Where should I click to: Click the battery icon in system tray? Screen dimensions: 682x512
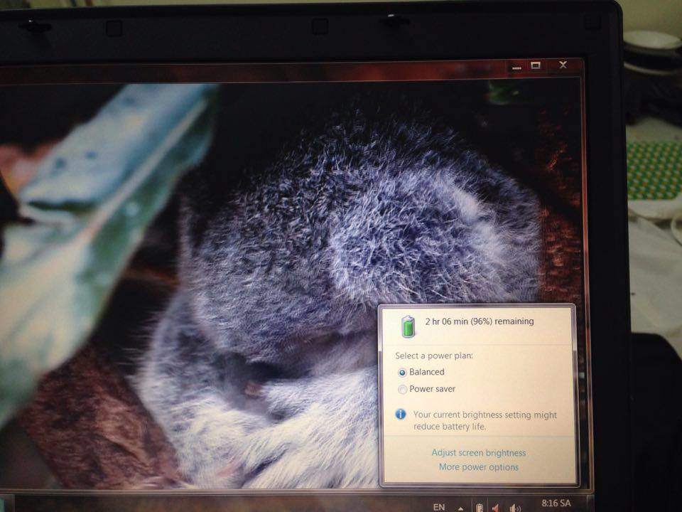pos(479,508)
